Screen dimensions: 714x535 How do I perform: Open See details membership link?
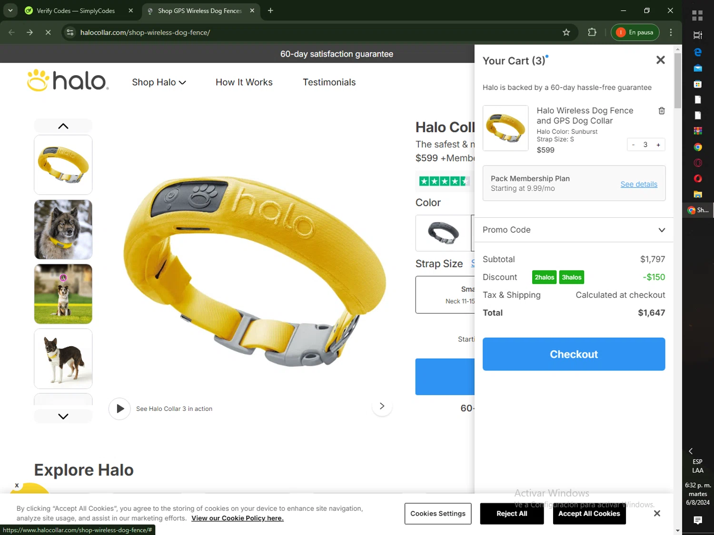tap(638, 184)
